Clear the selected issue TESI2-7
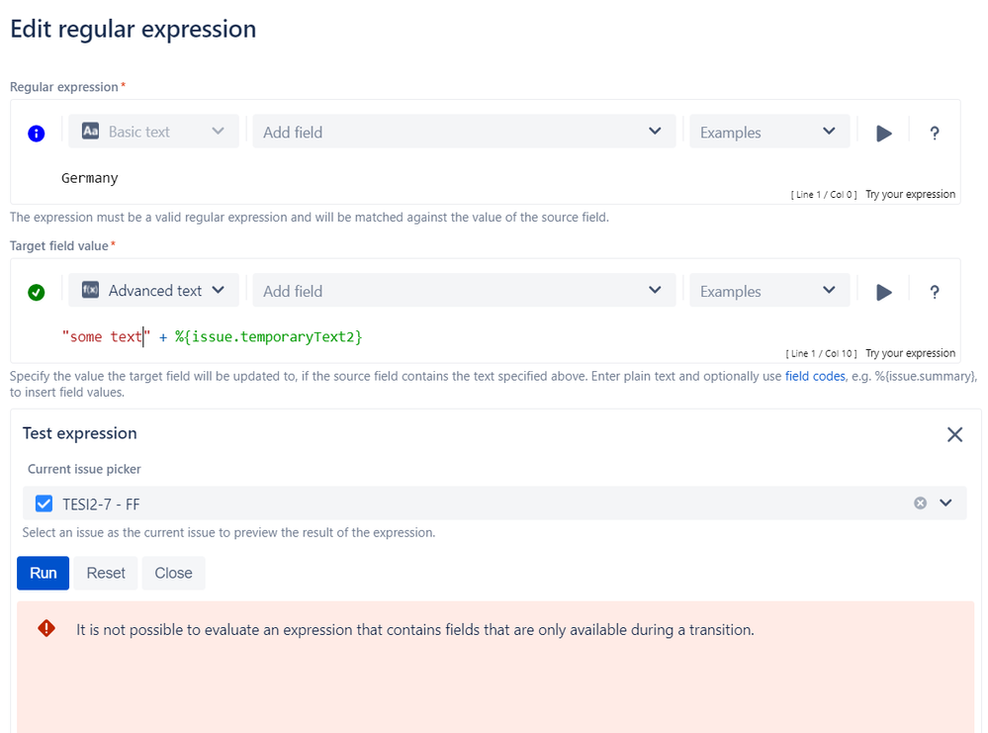This screenshot has height=733, width=988. (920, 504)
